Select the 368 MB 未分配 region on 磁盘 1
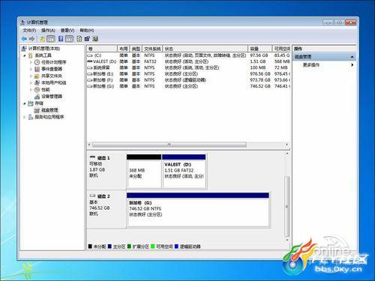Viewport: 375px width, 281px height. coord(144,171)
